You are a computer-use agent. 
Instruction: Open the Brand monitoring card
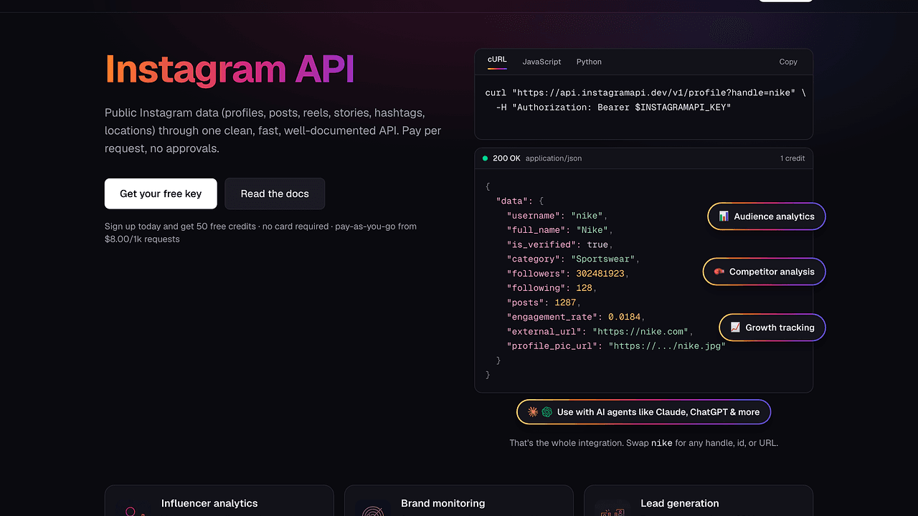pos(459,501)
